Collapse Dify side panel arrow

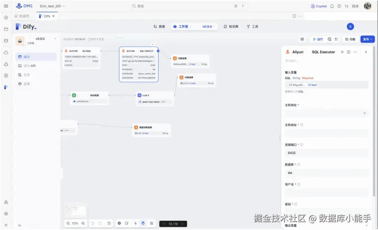pos(20,225)
